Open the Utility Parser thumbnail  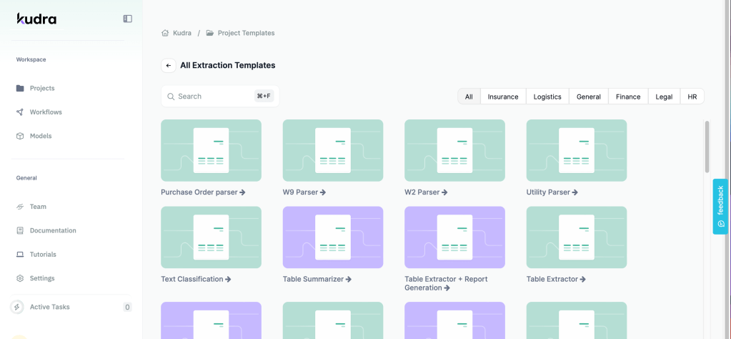(x=577, y=150)
